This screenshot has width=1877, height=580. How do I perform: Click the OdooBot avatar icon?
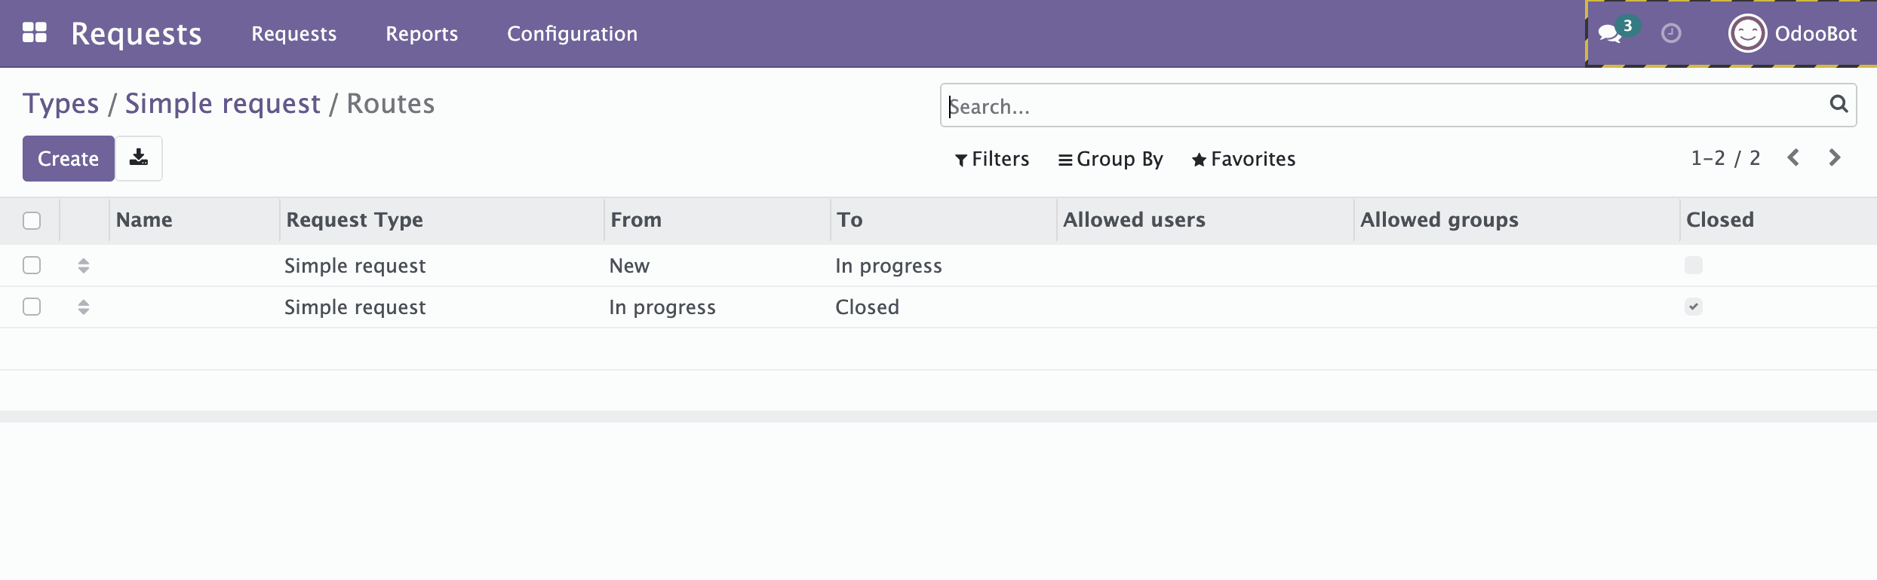1747,33
